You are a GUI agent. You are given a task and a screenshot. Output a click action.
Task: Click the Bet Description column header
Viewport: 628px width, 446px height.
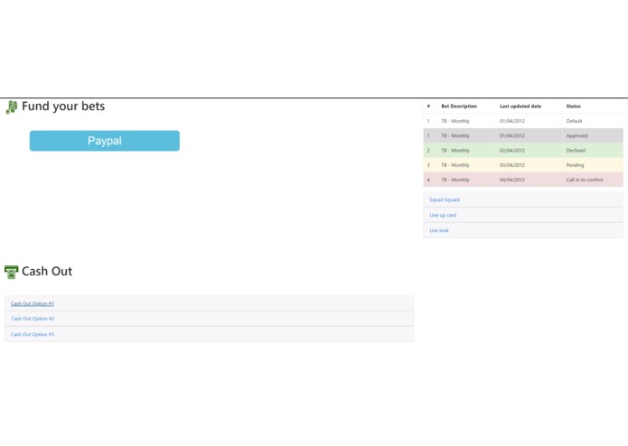click(459, 107)
